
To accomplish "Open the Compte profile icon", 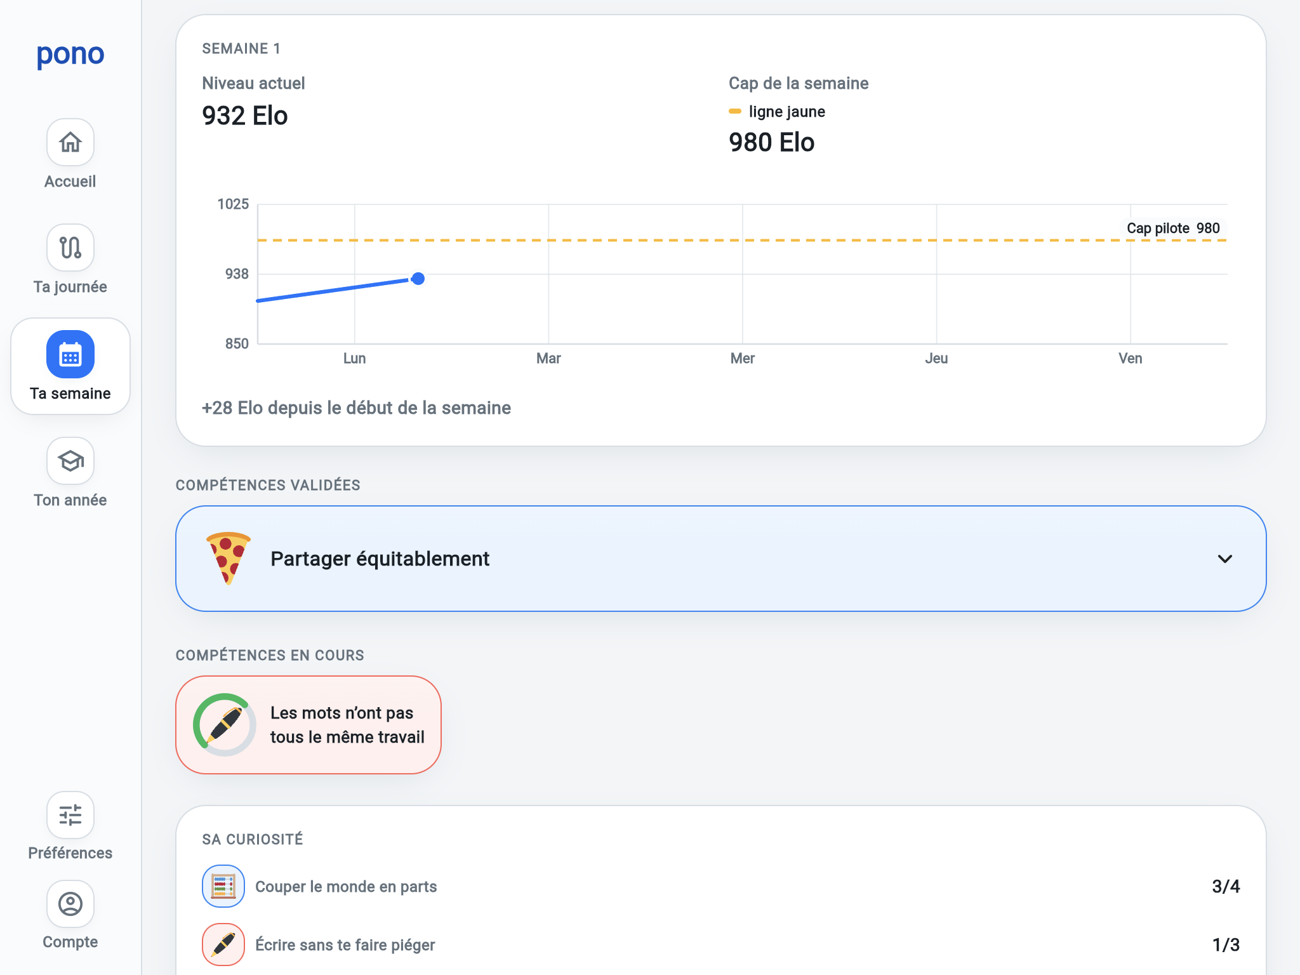I will tap(70, 904).
